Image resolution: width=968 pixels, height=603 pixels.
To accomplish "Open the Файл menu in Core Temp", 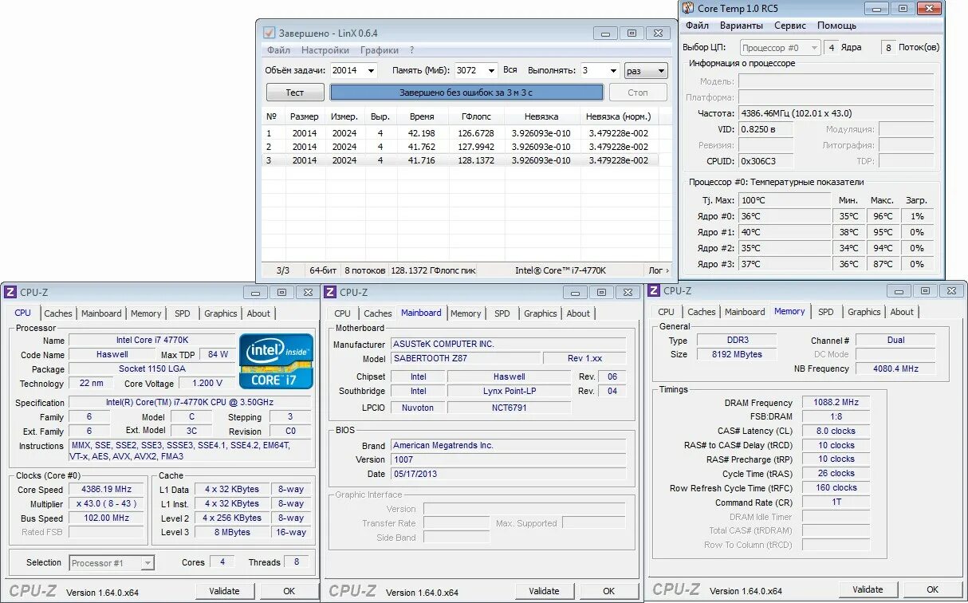I will (x=697, y=26).
